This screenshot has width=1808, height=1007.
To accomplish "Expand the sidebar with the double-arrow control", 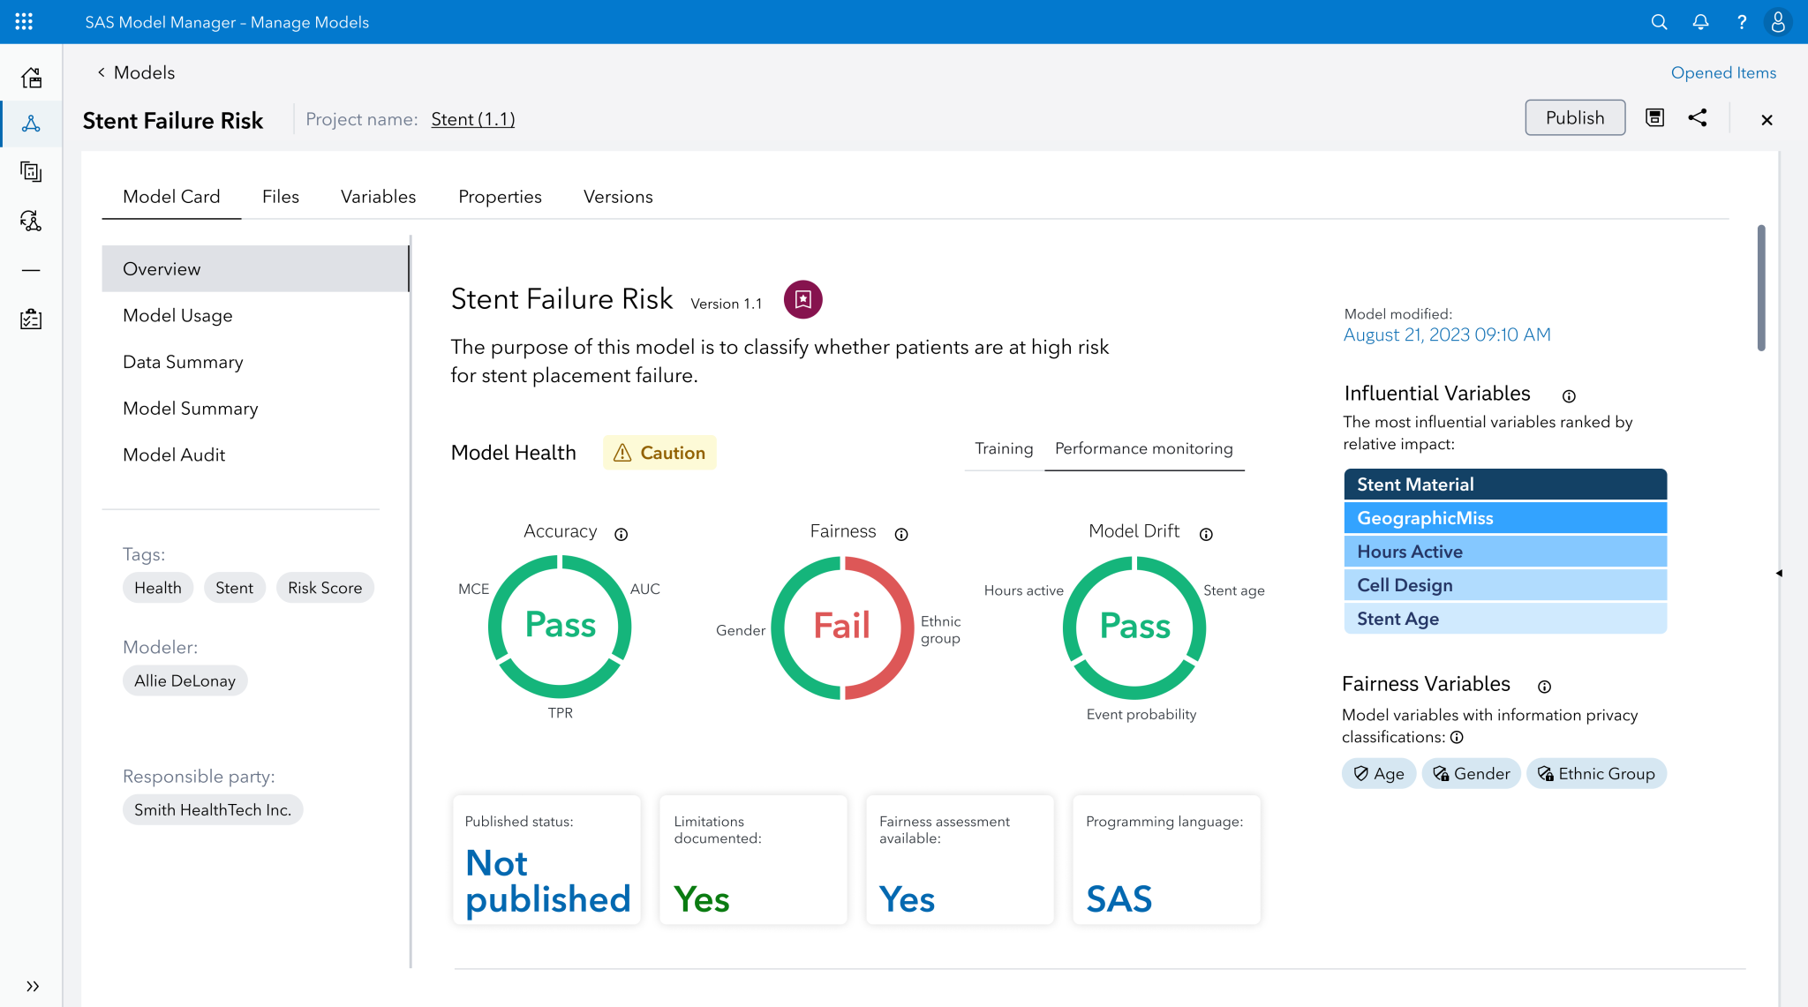I will [x=34, y=986].
